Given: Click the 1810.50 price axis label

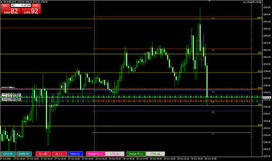Looking at the screenshot, I should coord(267,7).
